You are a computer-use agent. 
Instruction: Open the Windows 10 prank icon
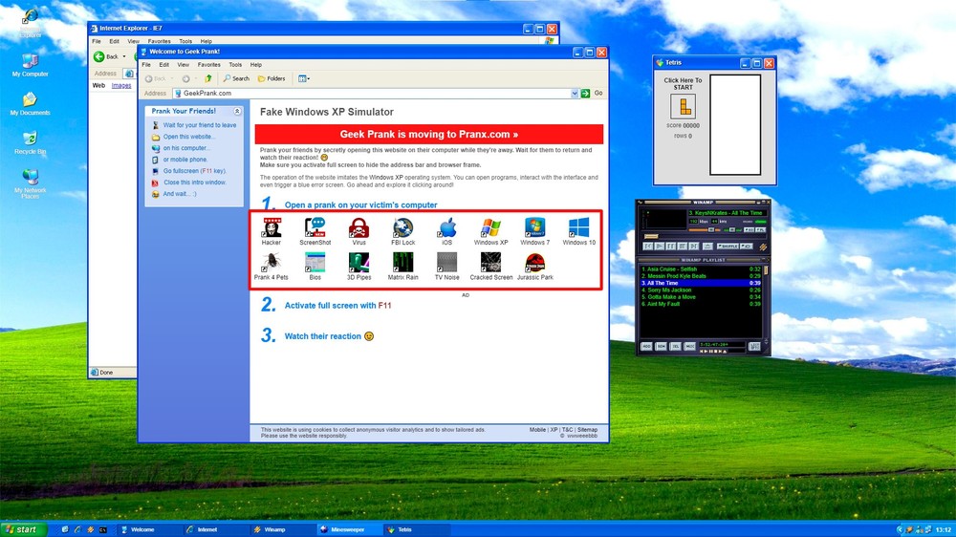(578, 231)
